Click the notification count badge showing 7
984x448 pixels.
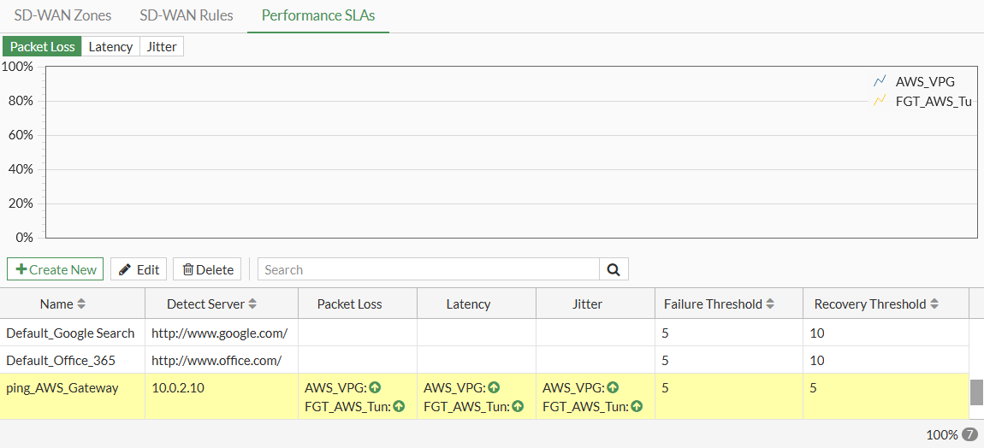(969, 434)
